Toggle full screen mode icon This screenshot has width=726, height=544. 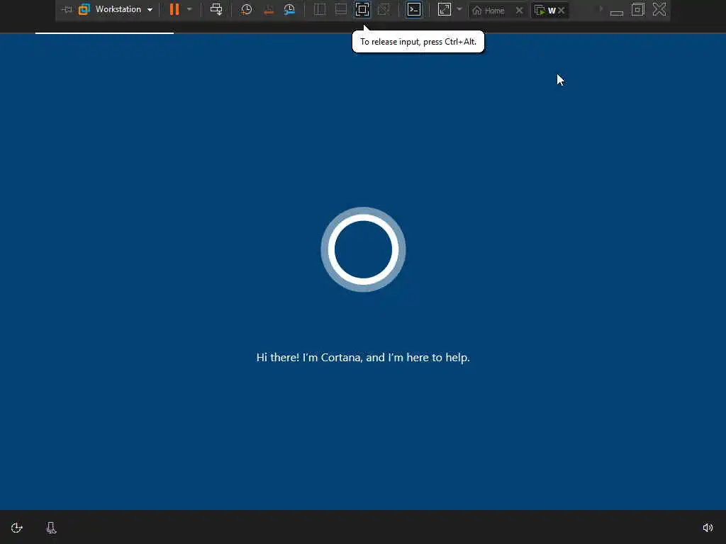click(x=362, y=9)
